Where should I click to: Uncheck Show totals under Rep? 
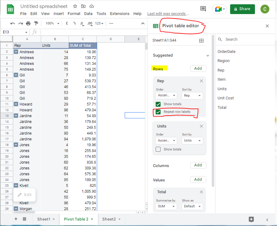pyautogui.click(x=158, y=104)
